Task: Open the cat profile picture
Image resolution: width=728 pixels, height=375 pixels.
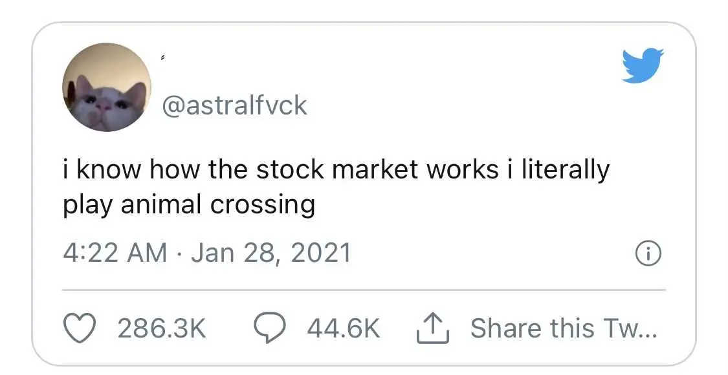Action: 107,87
